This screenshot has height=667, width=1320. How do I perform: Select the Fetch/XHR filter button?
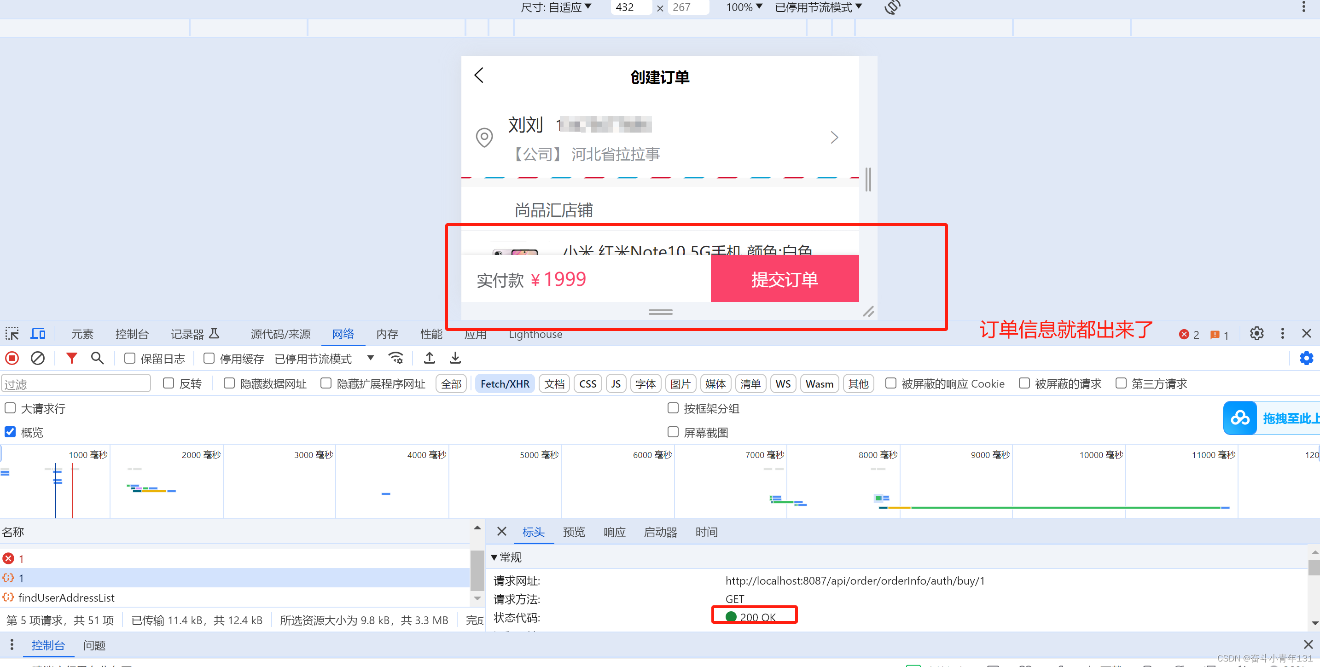[504, 384]
